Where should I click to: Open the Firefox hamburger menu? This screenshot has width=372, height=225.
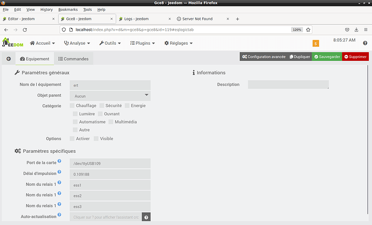366,30
